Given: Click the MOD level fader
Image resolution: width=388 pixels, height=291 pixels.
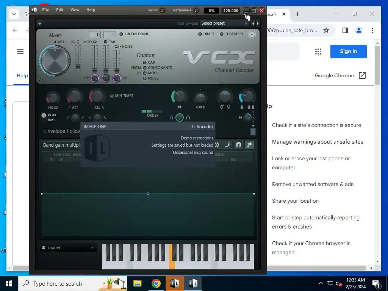Looking at the screenshot, I should [x=94, y=59].
